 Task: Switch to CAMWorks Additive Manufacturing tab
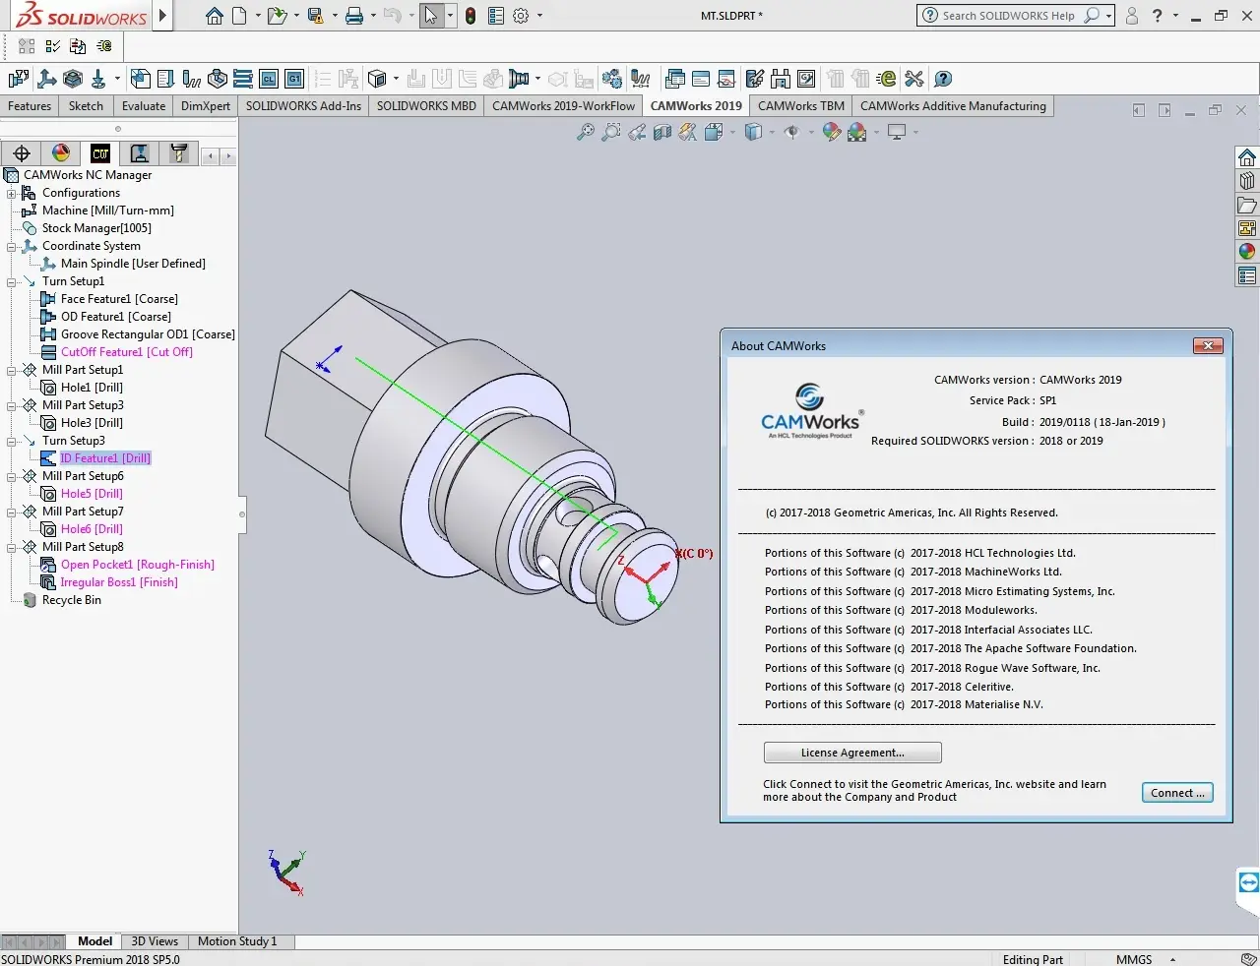point(953,106)
